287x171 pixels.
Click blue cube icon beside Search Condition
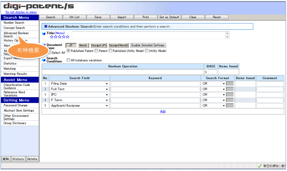coord(44,60)
